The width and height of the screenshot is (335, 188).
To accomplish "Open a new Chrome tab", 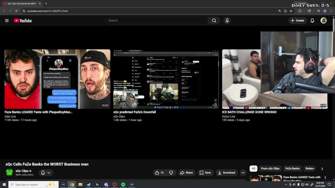I will coord(46,4).
